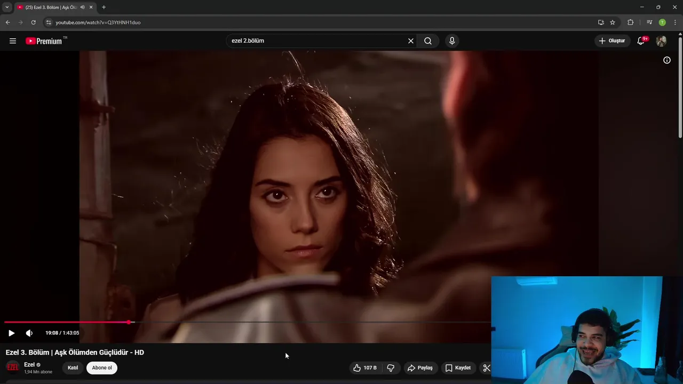Open the clip scissors icon
This screenshot has width=683, height=384.
coord(486,367)
